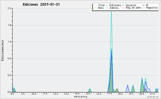161x99 pixels.
Task: Click the '16 h' x-axis label
Action: pos(99,94)
